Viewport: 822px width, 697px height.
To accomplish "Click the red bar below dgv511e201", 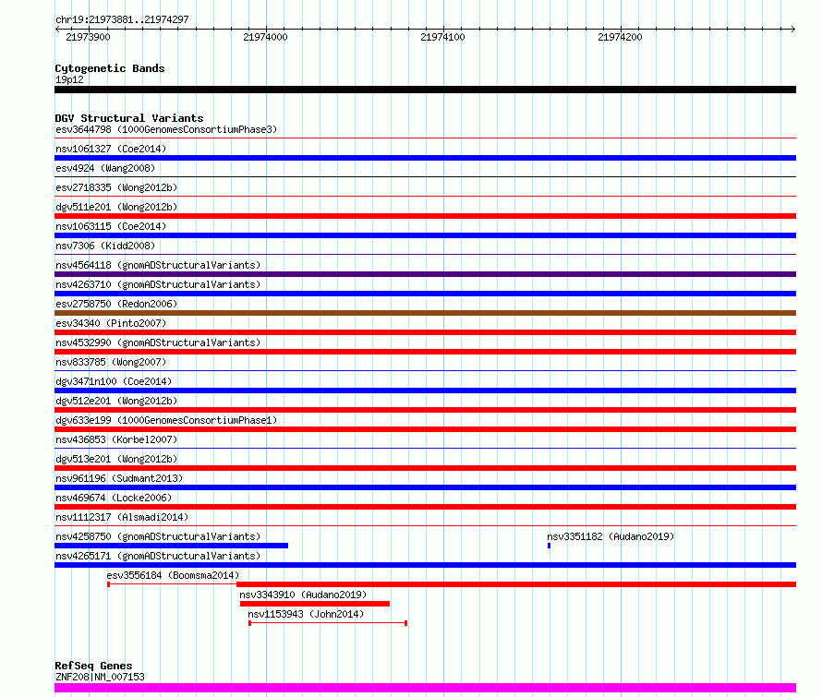I will [x=425, y=216].
